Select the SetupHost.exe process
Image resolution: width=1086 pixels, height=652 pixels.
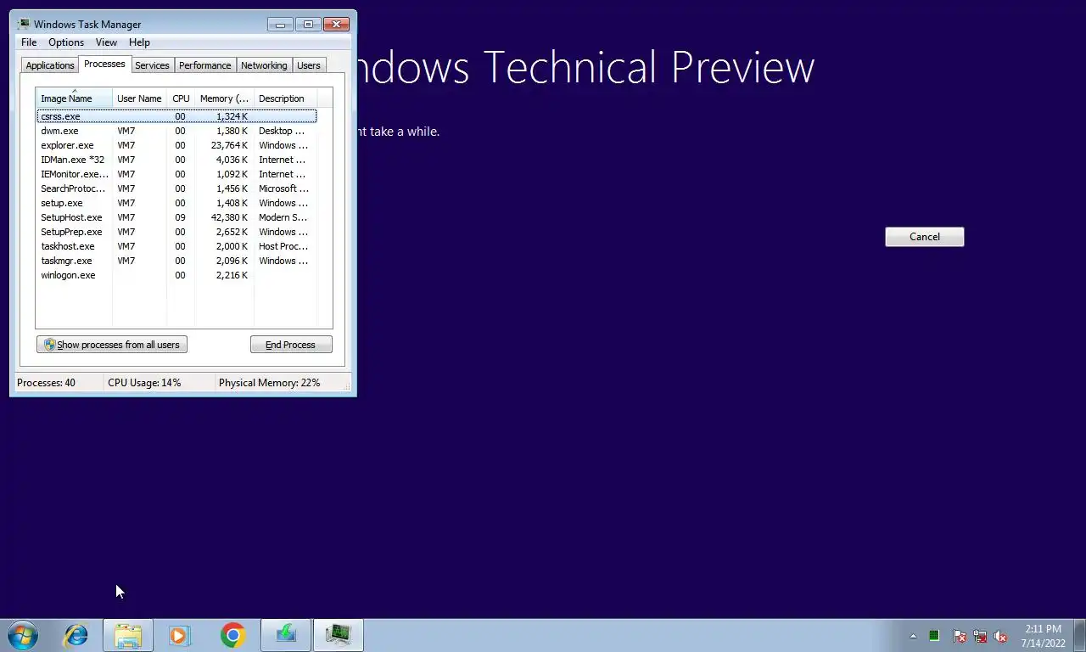tap(176, 217)
